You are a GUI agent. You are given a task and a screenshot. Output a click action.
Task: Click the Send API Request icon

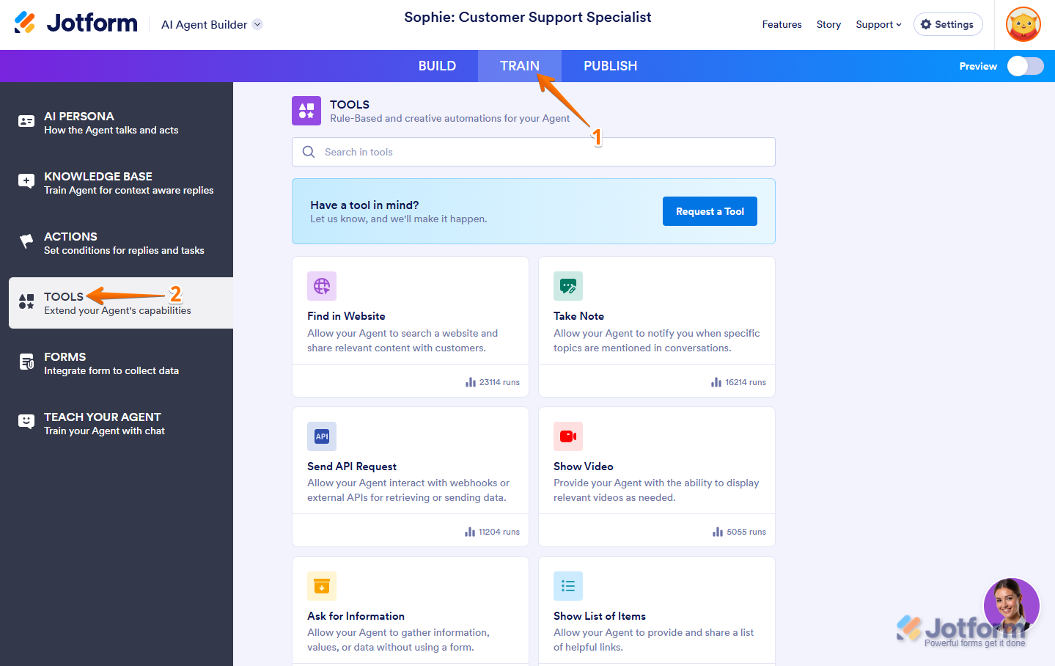point(322,436)
